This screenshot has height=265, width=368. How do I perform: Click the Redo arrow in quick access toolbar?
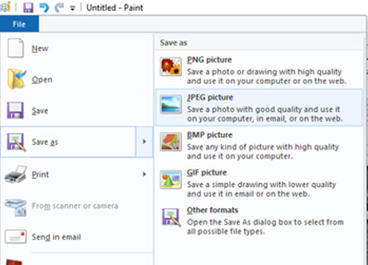[x=59, y=7]
